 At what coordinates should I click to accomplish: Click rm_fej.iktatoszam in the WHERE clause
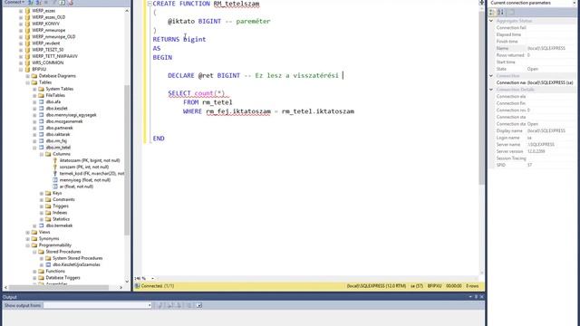coord(238,111)
